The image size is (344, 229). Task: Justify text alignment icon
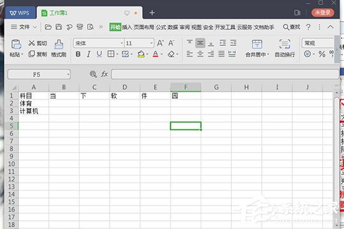click(221, 54)
